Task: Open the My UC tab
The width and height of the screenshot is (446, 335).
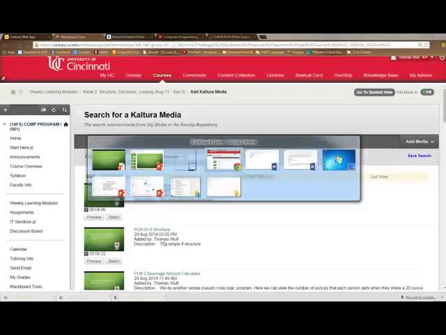Action: 107,75
